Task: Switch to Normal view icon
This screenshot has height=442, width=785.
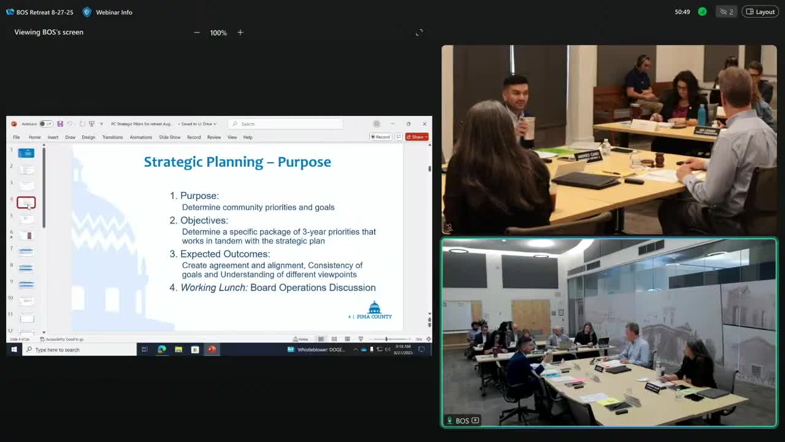Action: point(321,339)
